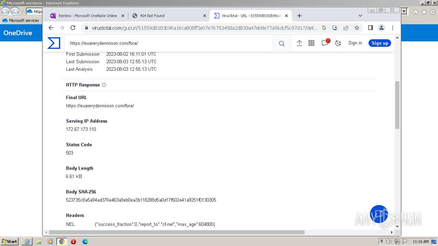Close the 404 Not Found tab
This screenshot has width=438, height=246.
coord(205,16)
